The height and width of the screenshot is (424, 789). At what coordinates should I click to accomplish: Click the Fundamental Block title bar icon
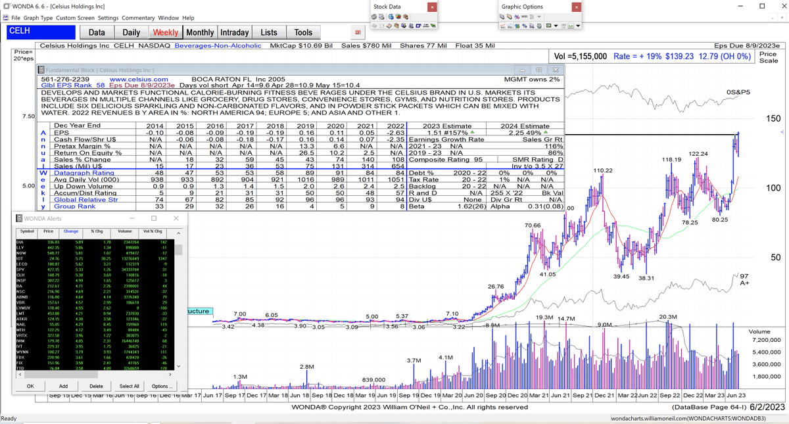(x=41, y=70)
